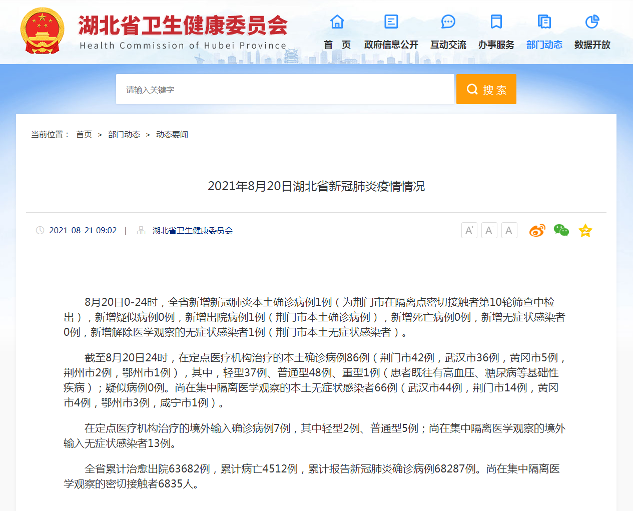Click the article title 2021年8月20日湖北省新冠肺炎疫情情况
The width and height of the screenshot is (633, 511).
[x=316, y=186]
